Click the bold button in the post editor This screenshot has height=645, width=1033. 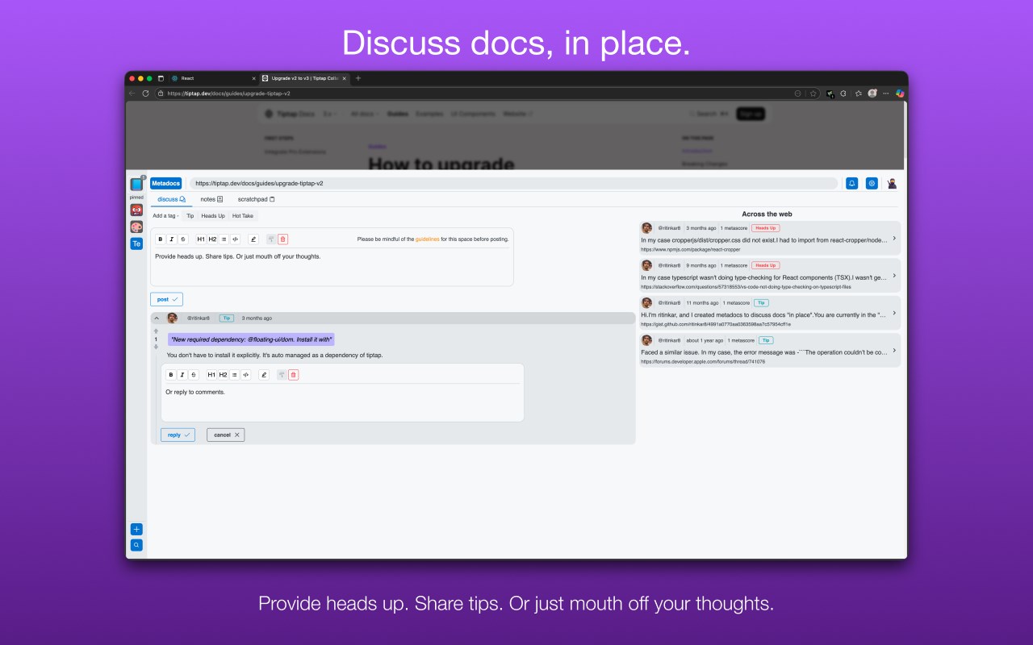point(160,239)
